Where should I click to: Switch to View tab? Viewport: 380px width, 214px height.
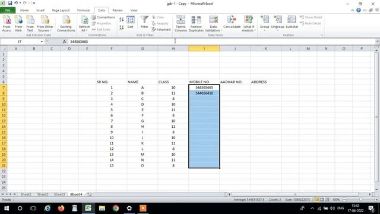(x=134, y=10)
